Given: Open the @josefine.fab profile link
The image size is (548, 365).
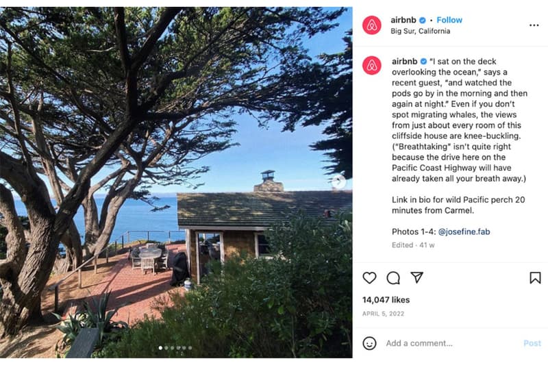Looking at the screenshot, I should click(x=464, y=231).
